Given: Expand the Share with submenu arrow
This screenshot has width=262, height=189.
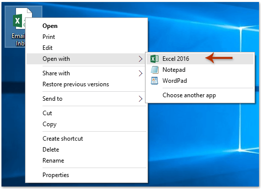Looking at the screenshot, I should pyautogui.click(x=140, y=73).
